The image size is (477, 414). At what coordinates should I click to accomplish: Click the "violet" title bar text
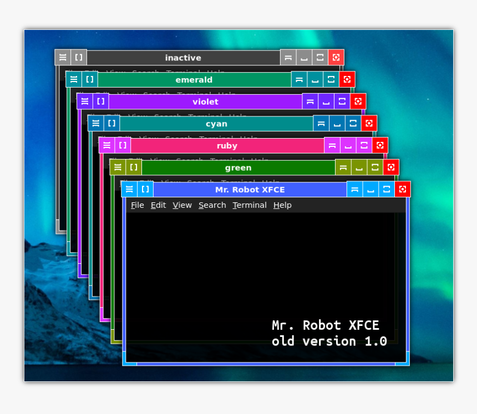coord(205,101)
